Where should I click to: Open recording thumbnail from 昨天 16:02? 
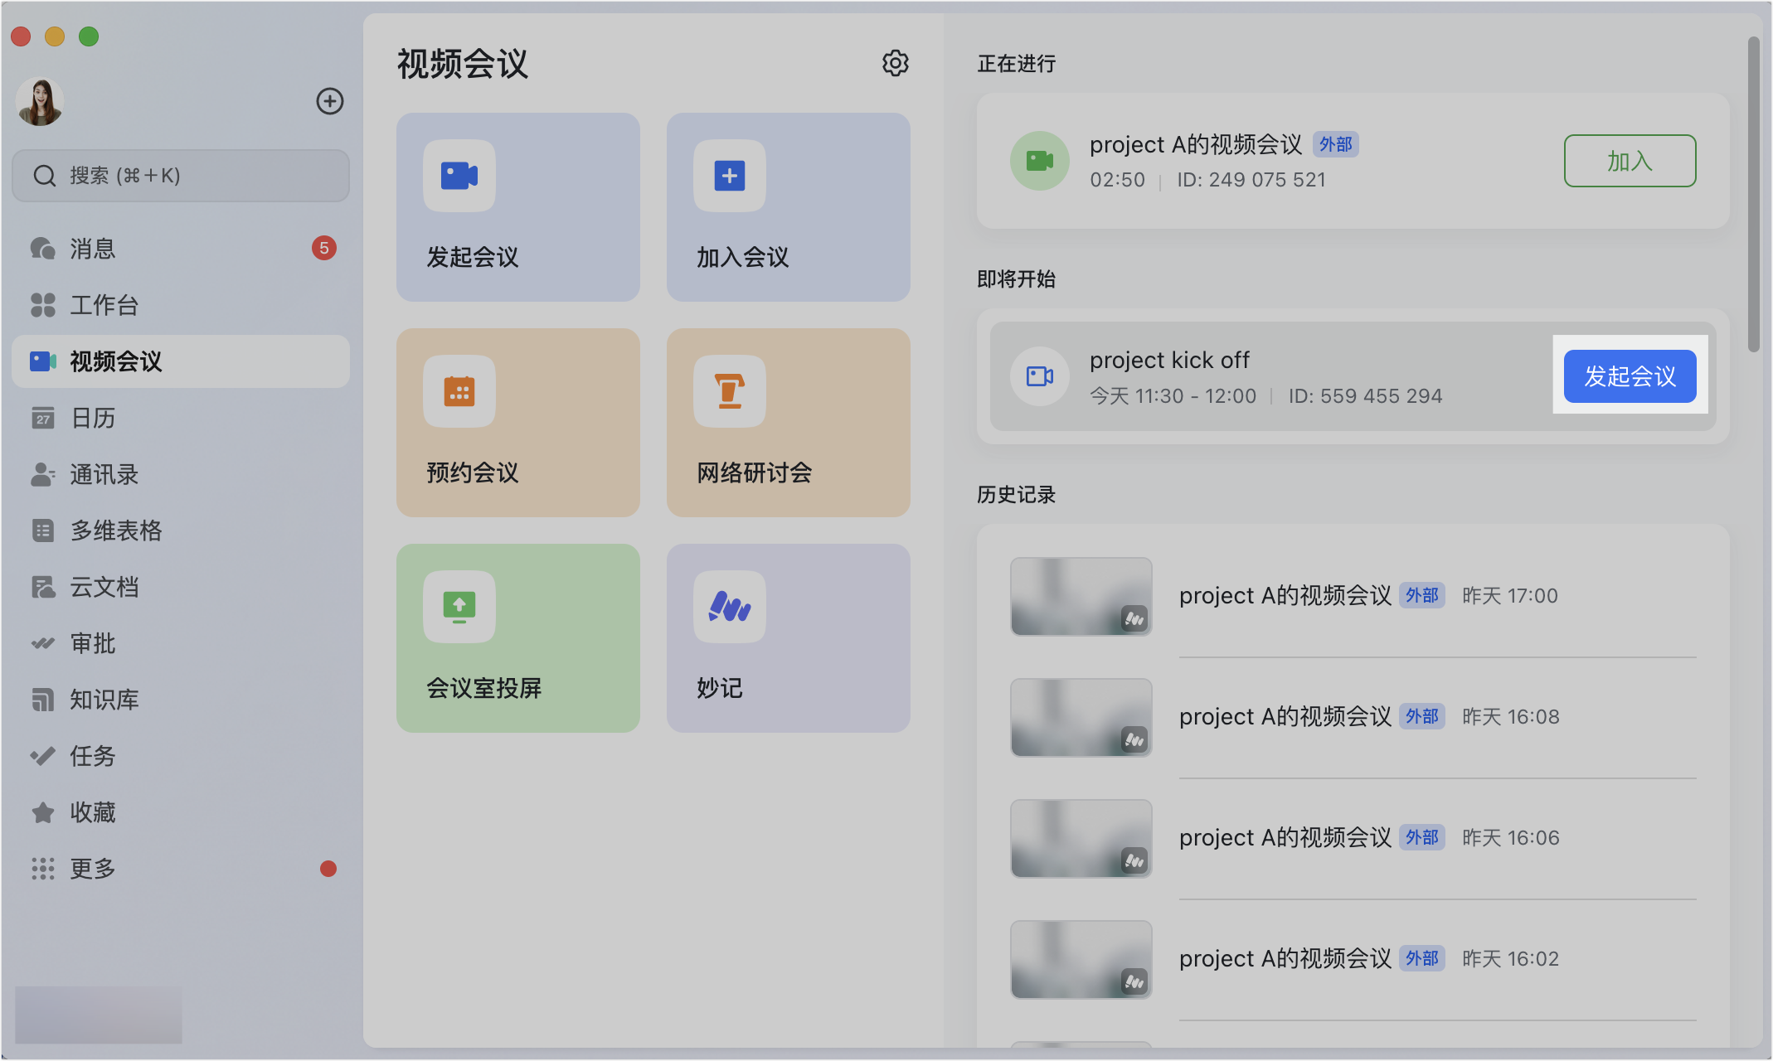click(x=1081, y=960)
